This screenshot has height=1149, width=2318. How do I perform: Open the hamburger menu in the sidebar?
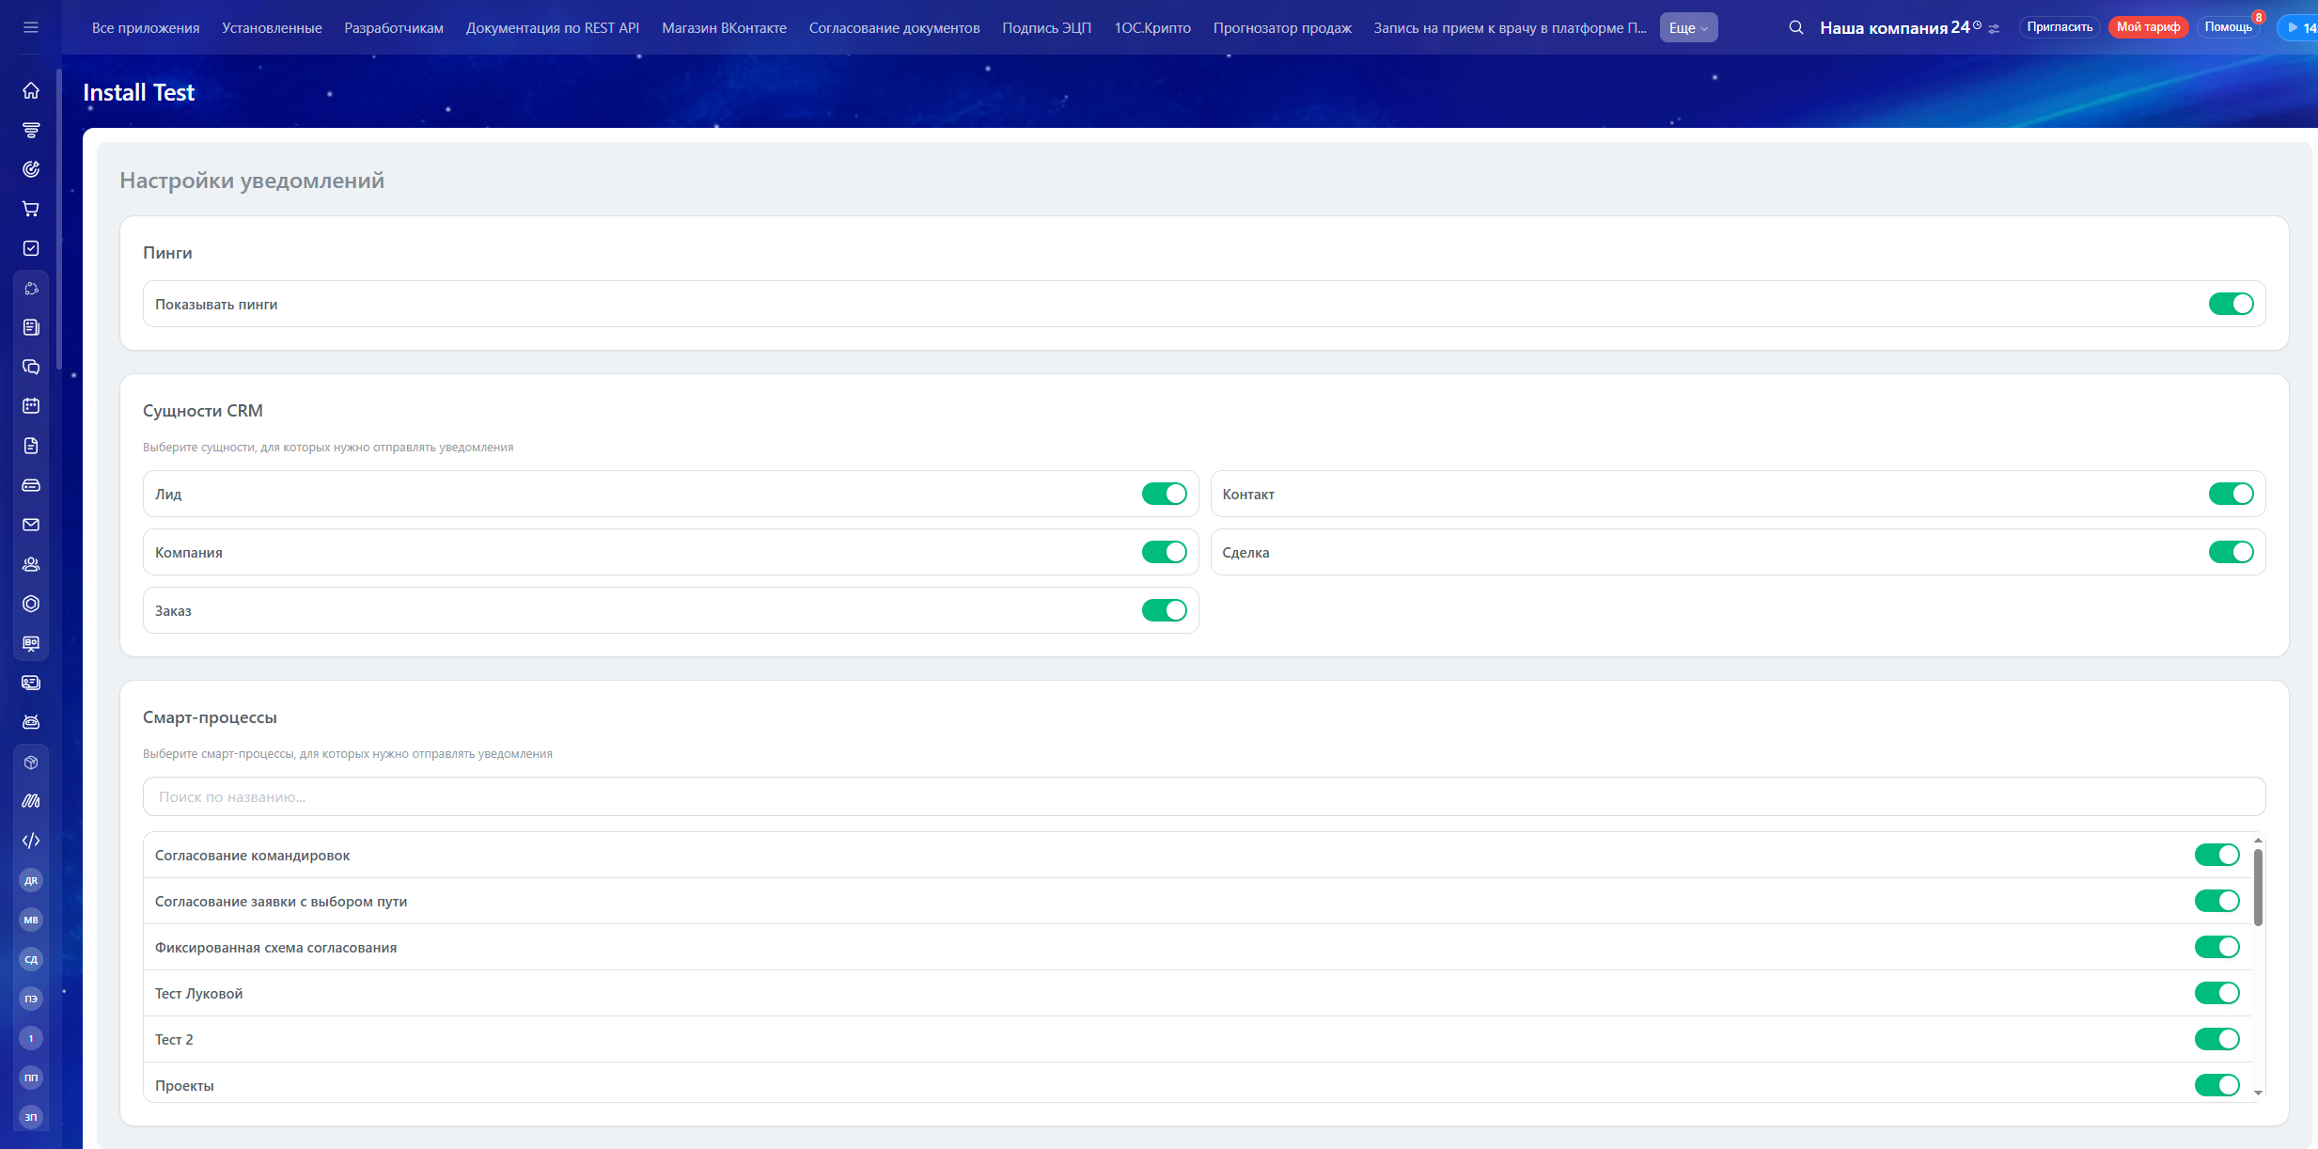(31, 27)
